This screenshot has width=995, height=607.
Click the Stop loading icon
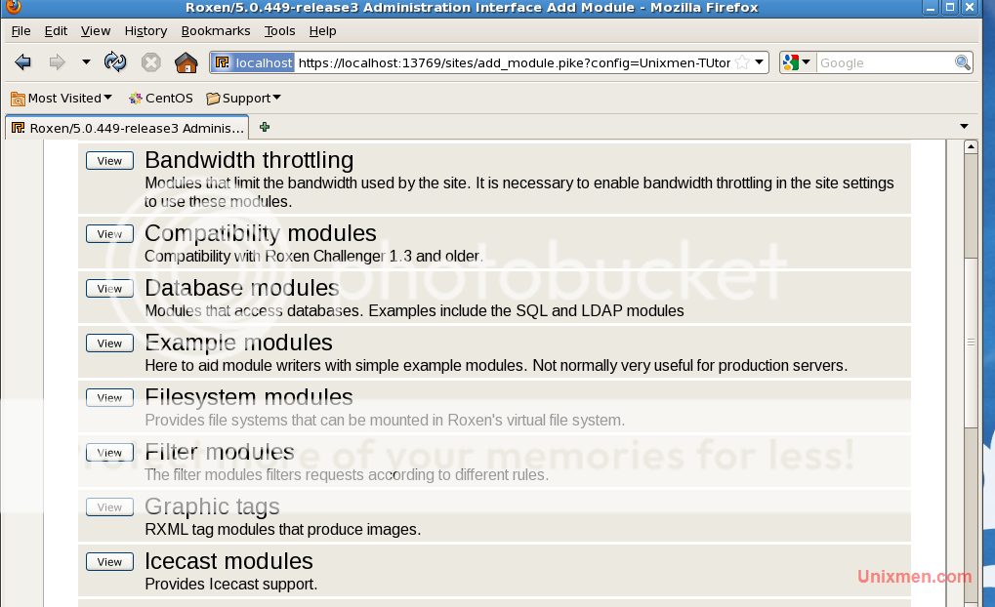(150, 62)
